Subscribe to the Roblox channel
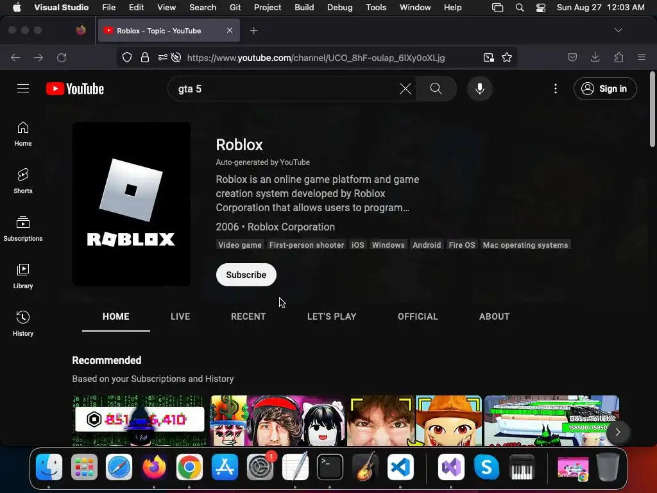Image resolution: width=657 pixels, height=493 pixels. [246, 275]
